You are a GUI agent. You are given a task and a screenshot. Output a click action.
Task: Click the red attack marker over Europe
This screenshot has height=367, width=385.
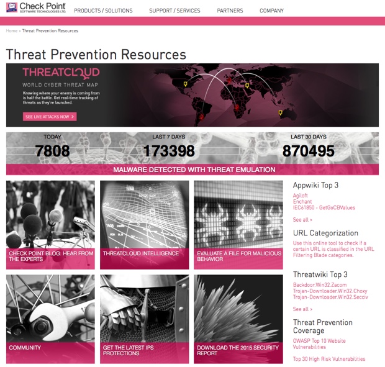pos(229,80)
